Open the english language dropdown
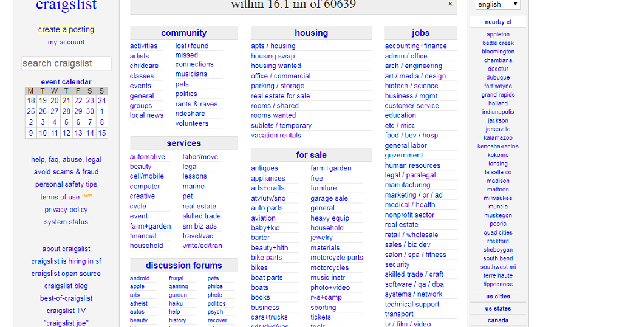This screenshot has width=622, height=327. point(498,4)
